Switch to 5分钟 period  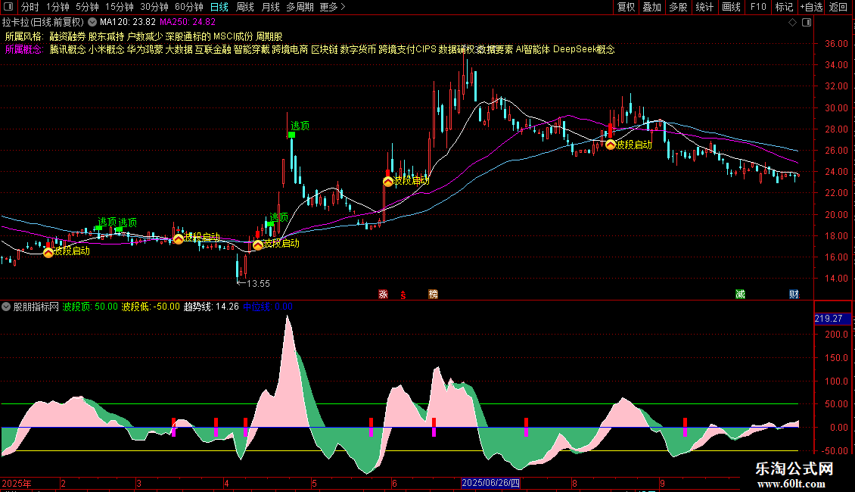click(87, 7)
